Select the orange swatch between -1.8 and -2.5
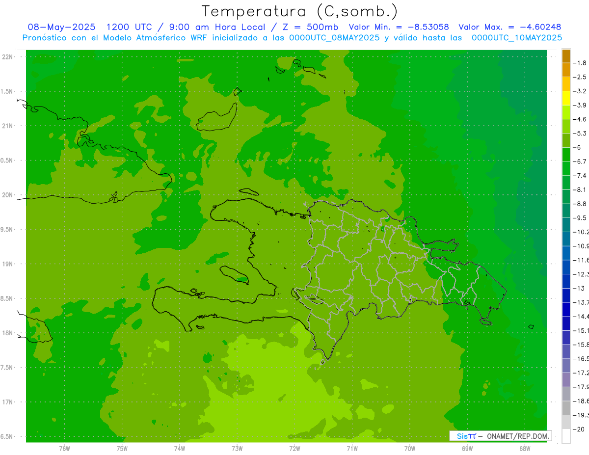 click(x=566, y=70)
